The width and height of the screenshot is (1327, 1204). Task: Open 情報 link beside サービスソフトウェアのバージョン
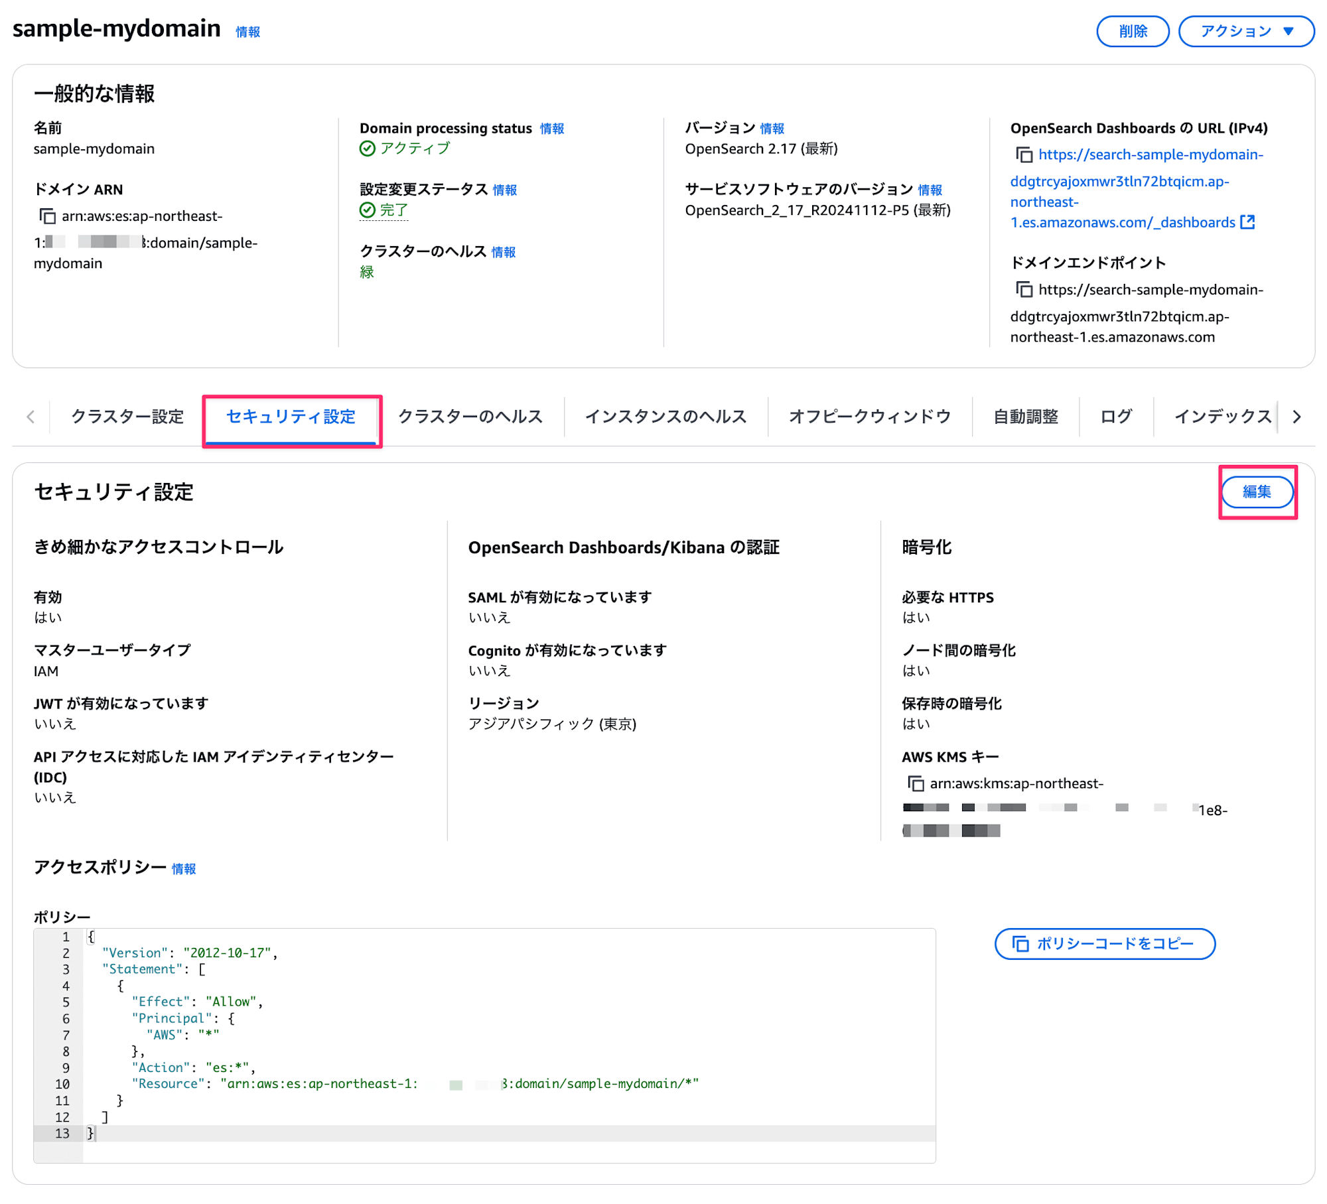tap(930, 190)
